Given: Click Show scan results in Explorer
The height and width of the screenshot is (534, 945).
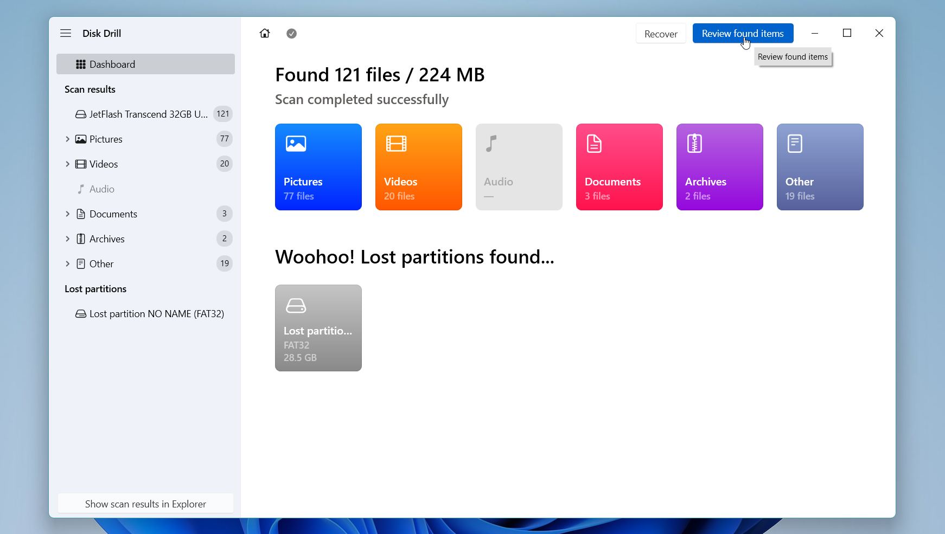Looking at the screenshot, I should point(145,504).
